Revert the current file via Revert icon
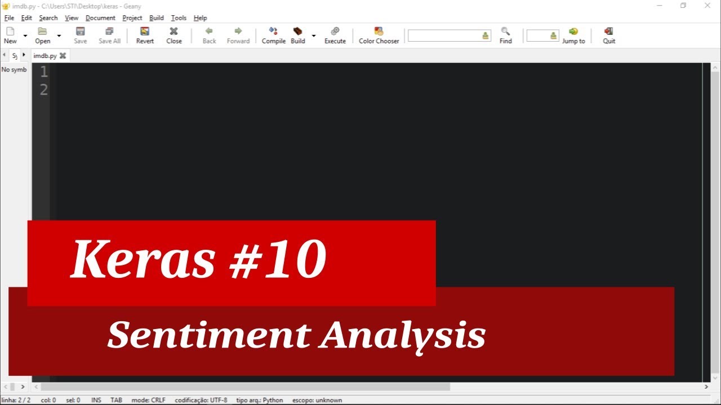The width and height of the screenshot is (721, 405). pos(145,35)
